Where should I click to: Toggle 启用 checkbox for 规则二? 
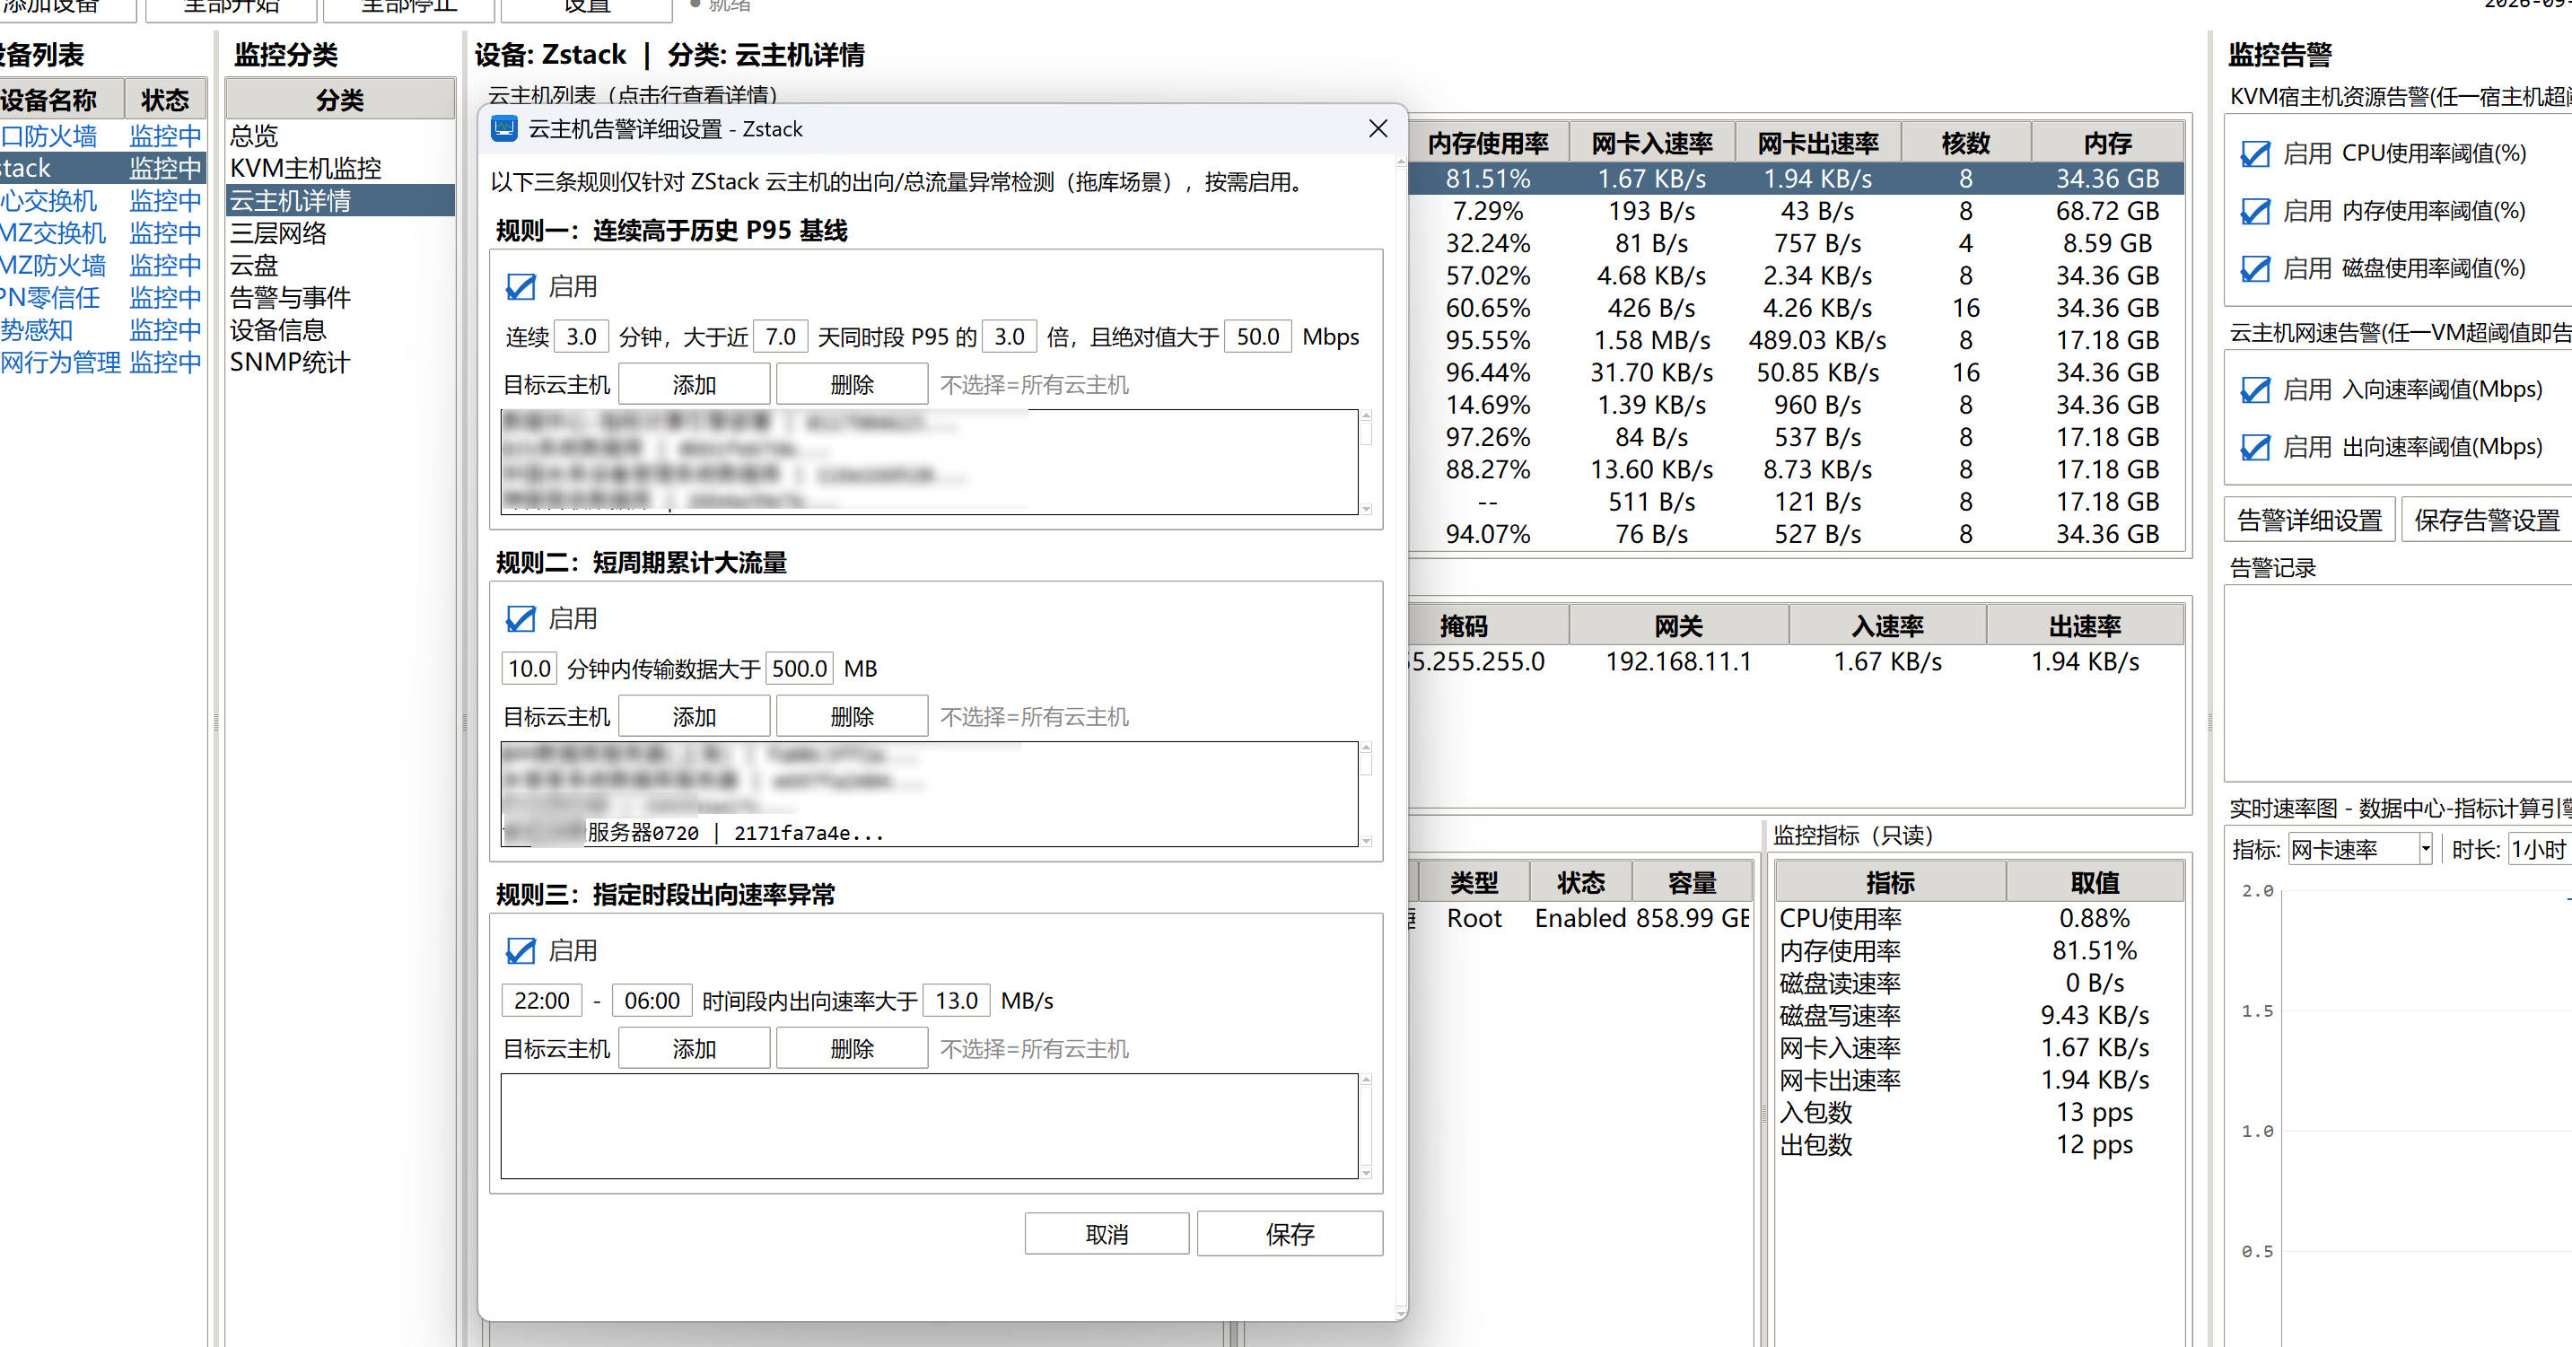click(521, 619)
